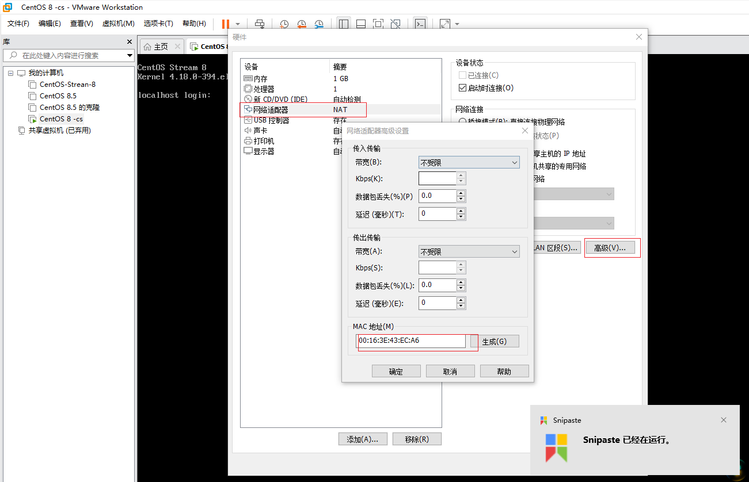Click the 高级(V)... button
The width and height of the screenshot is (749, 482).
[x=610, y=248]
